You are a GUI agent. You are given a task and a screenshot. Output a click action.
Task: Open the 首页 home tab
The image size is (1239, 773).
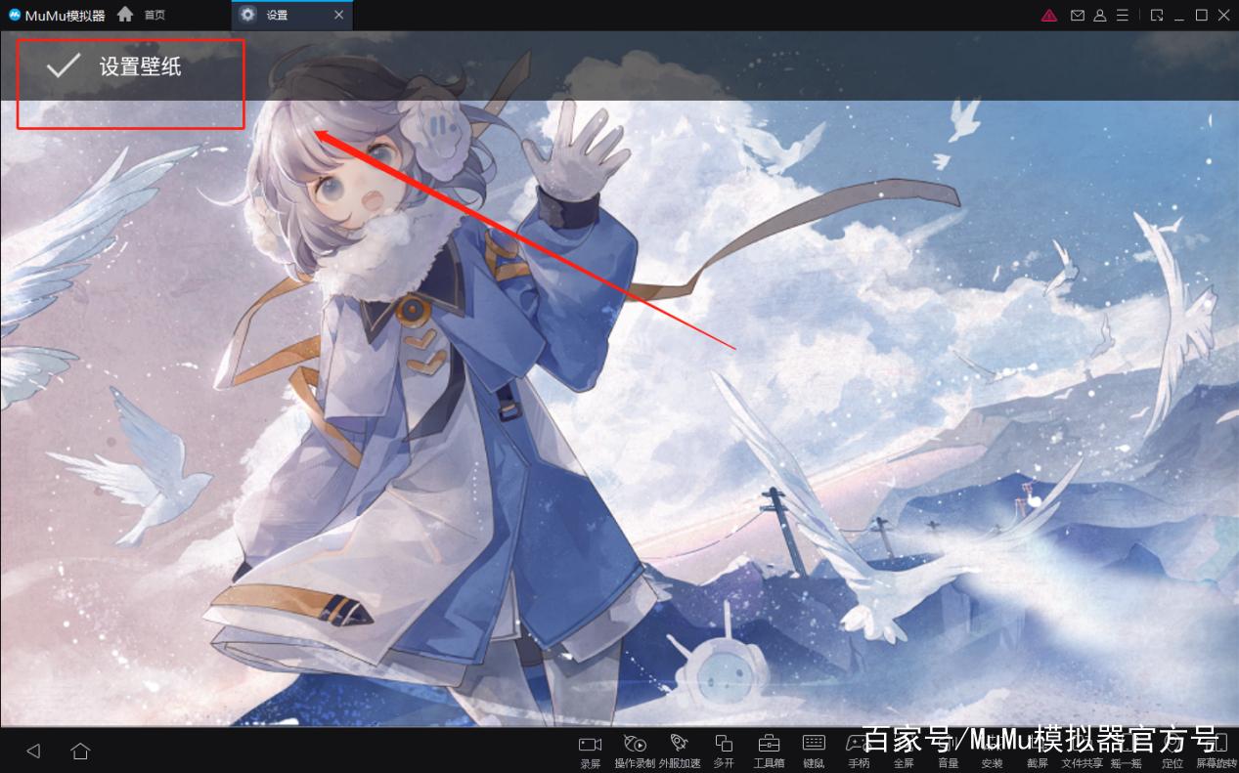[x=143, y=15]
